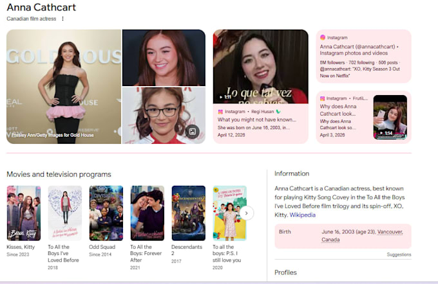This screenshot has height=284, width=438.
Task: Click the 'Presley Ann/Getty Images for Gold House' caption
Action: click(53, 135)
